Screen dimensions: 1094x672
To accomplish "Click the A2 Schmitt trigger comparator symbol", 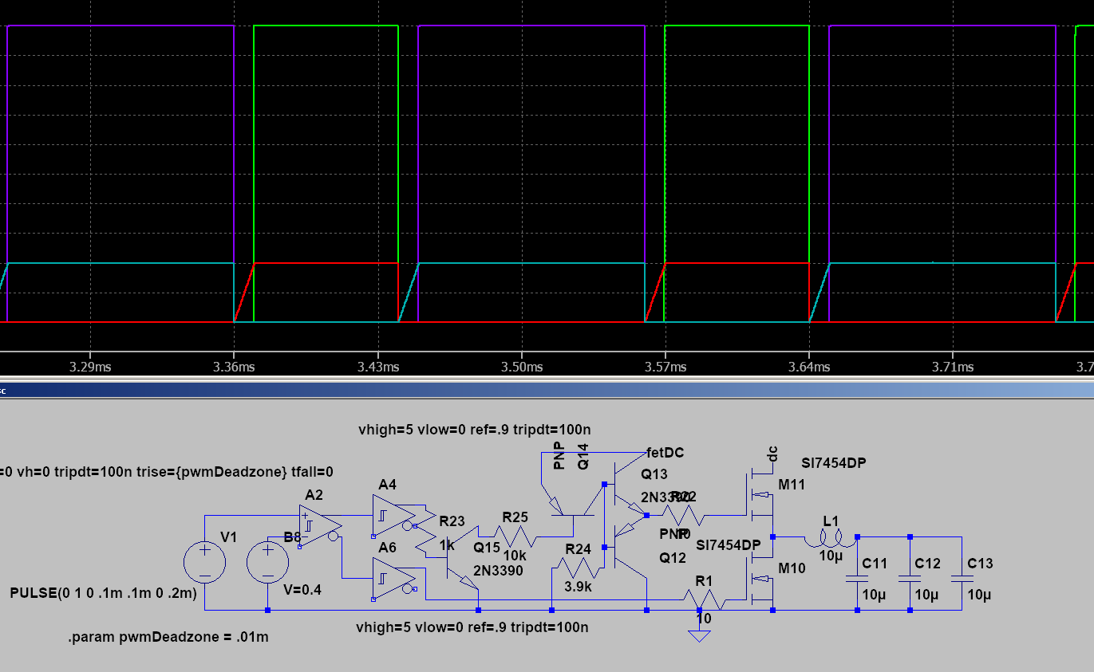I will 320,526.
